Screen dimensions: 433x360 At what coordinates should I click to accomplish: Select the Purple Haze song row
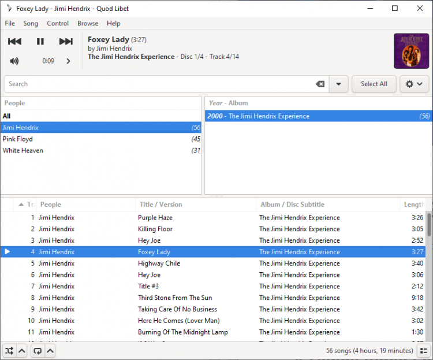click(x=212, y=218)
